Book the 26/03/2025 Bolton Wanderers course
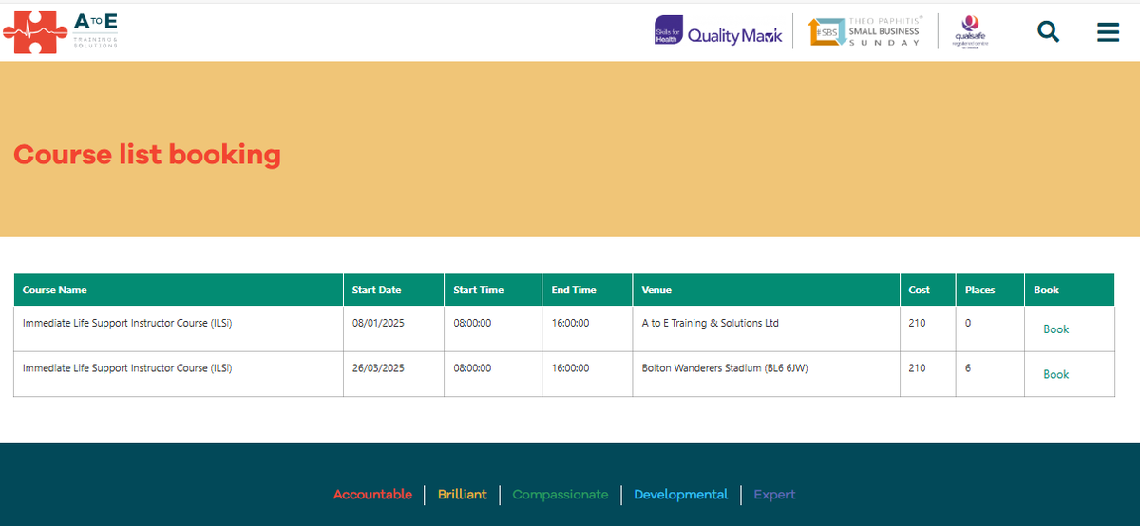Viewport: 1140px width, 526px height. (x=1055, y=374)
